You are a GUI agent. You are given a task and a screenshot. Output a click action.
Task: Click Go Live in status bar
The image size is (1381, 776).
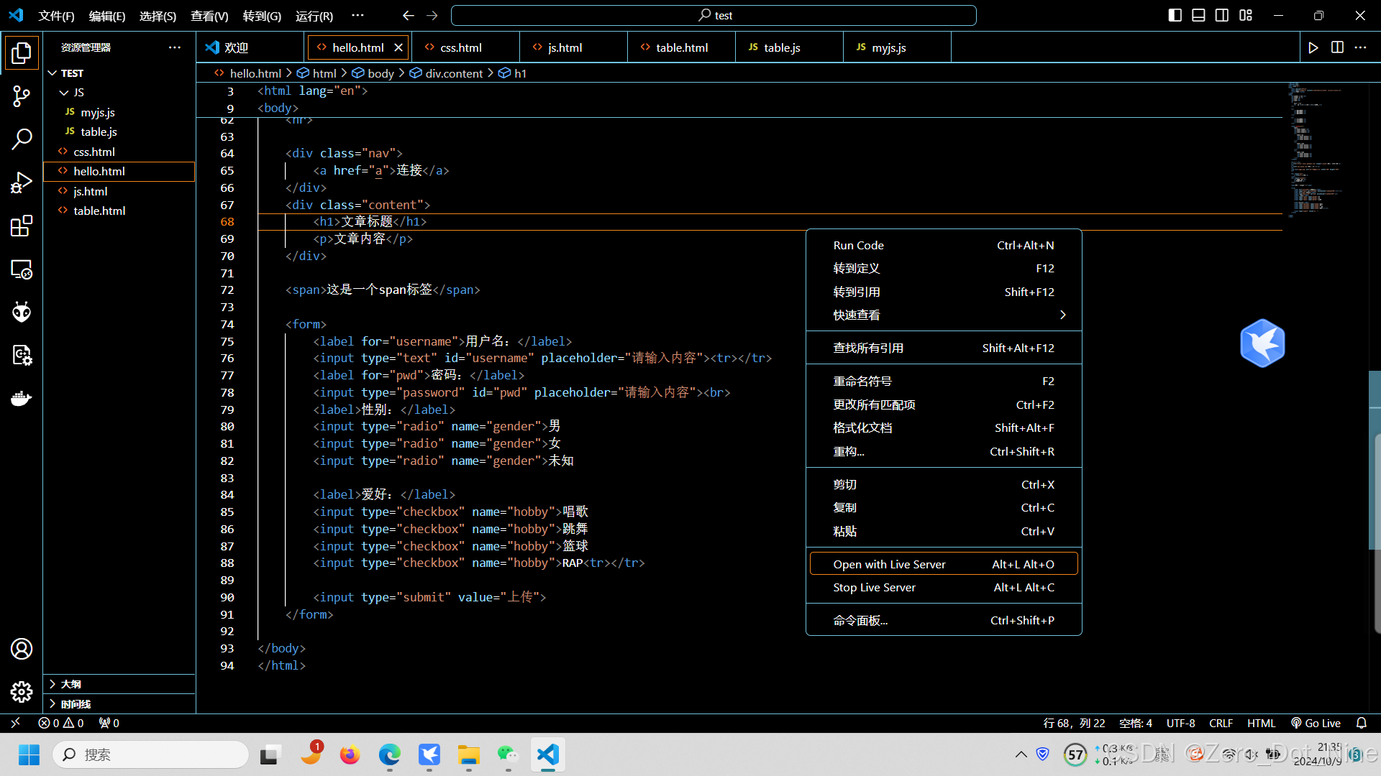[x=1316, y=723]
